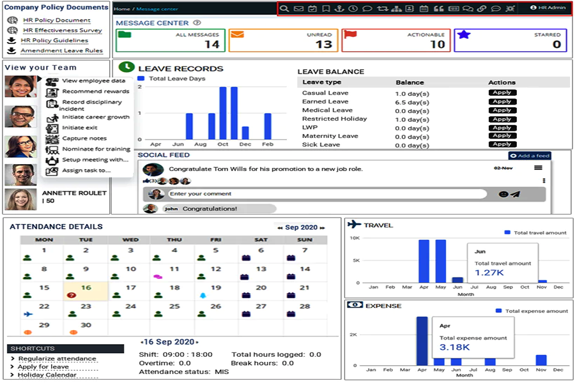Click the org chart hierarchy icon
This screenshot has height=383, width=575.
click(395, 9)
